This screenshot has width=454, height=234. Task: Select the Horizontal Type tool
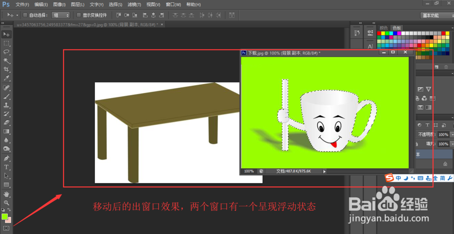pos(6,167)
